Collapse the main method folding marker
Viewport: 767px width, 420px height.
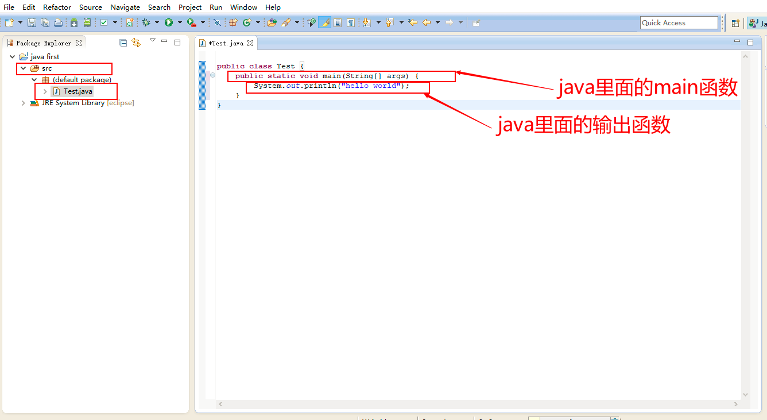(212, 75)
